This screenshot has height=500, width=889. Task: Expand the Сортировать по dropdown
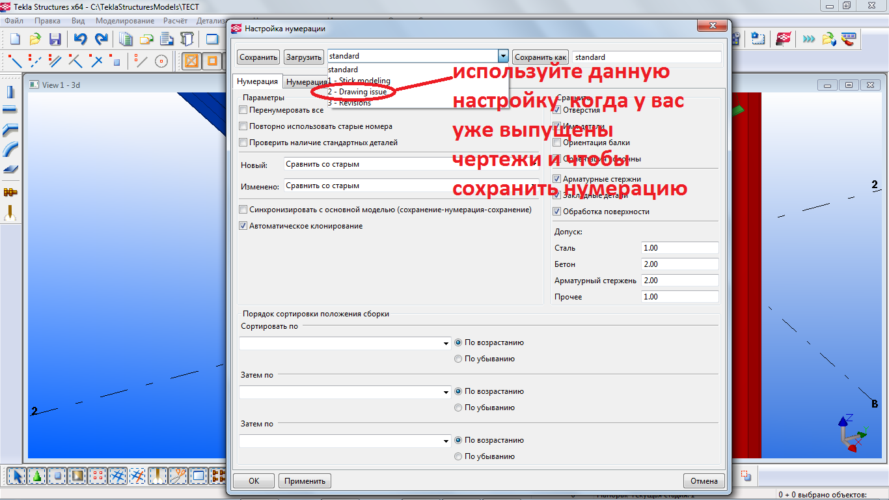446,343
